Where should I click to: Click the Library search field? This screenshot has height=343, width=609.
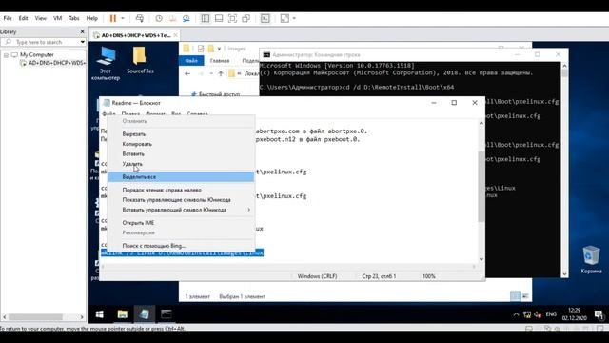(x=42, y=42)
